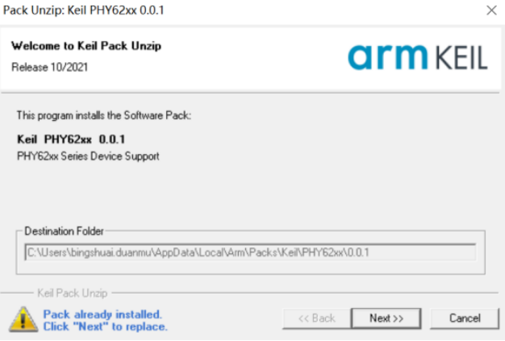Viewport: 505px width, 341px height.
Task: Click the bold "Keil PHY62xx 0.0.1" pack name
Action: [71, 139]
